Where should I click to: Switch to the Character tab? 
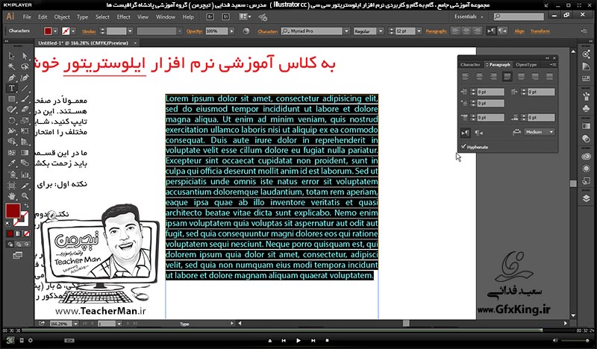pos(470,65)
